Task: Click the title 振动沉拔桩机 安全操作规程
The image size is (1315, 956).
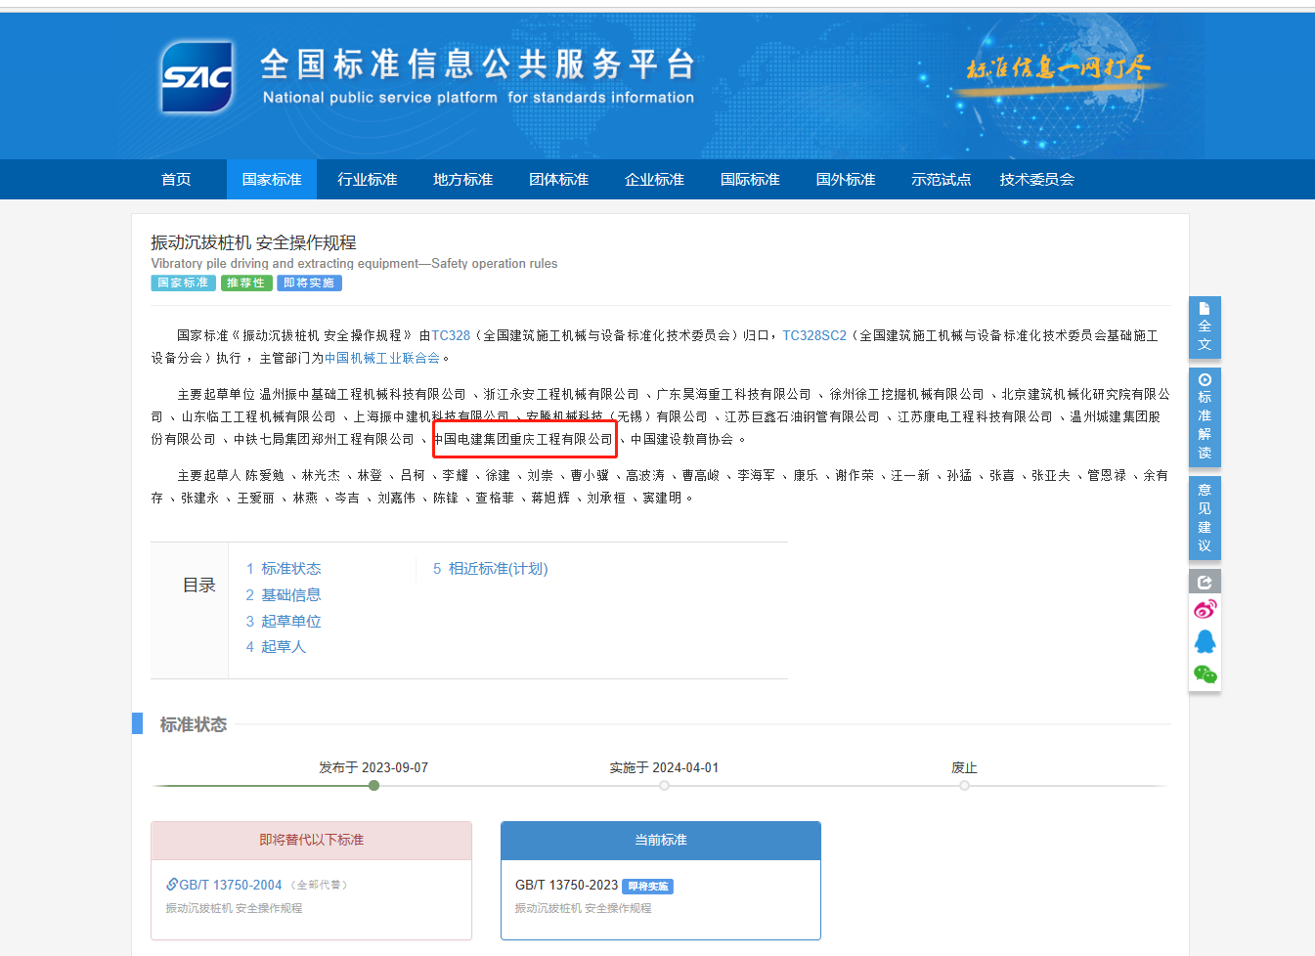Action: point(253,242)
